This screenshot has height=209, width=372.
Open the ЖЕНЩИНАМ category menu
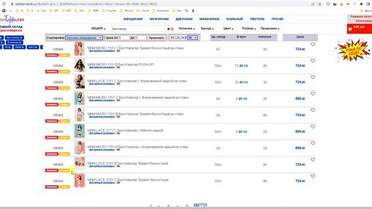tap(133, 19)
